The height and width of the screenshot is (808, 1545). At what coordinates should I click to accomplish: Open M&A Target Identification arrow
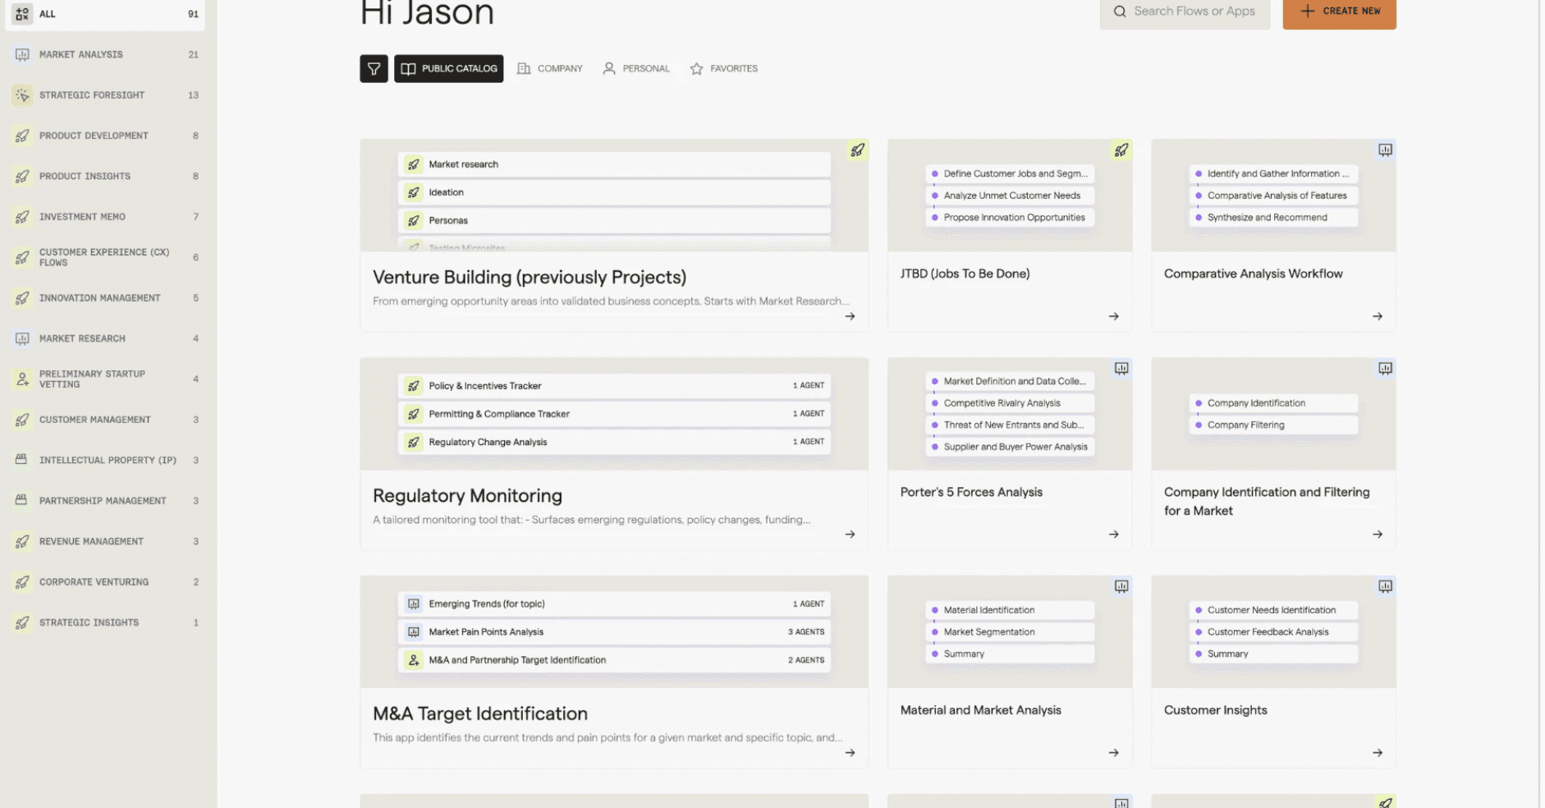pyautogui.click(x=850, y=753)
